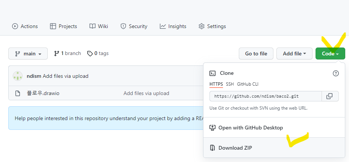Image resolution: width=349 pixels, height=162 pixels.
Task: View the 0 tags link
Action: tap(98, 54)
